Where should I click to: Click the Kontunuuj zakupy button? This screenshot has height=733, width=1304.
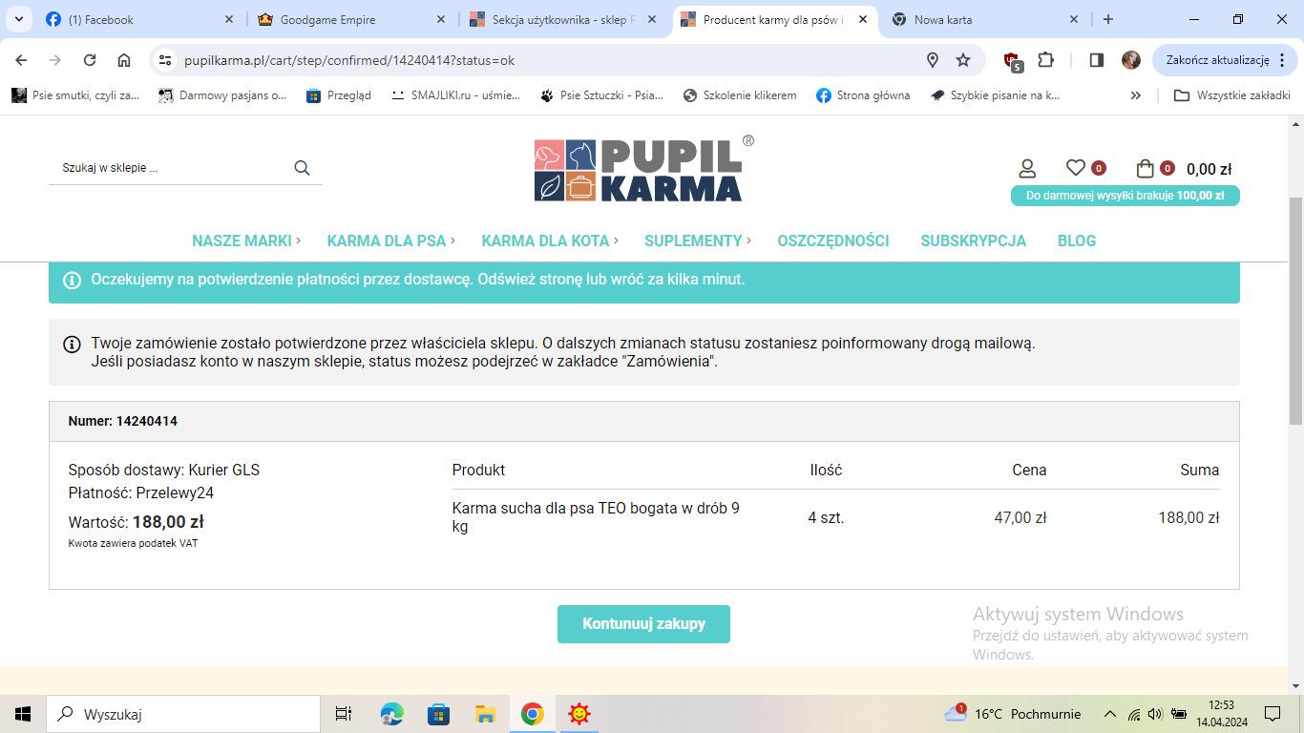coord(643,624)
